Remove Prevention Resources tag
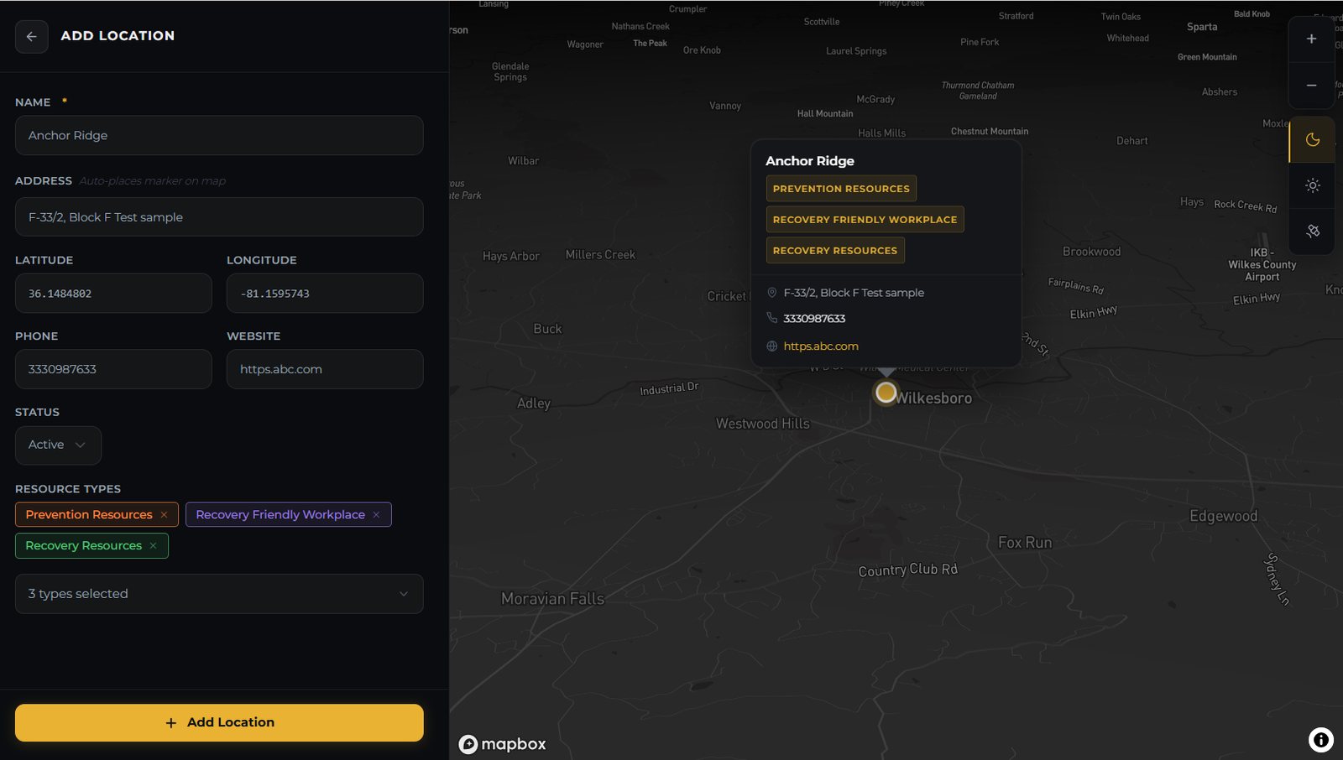This screenshot has width=1343, height=760. [x=164, y=515]
